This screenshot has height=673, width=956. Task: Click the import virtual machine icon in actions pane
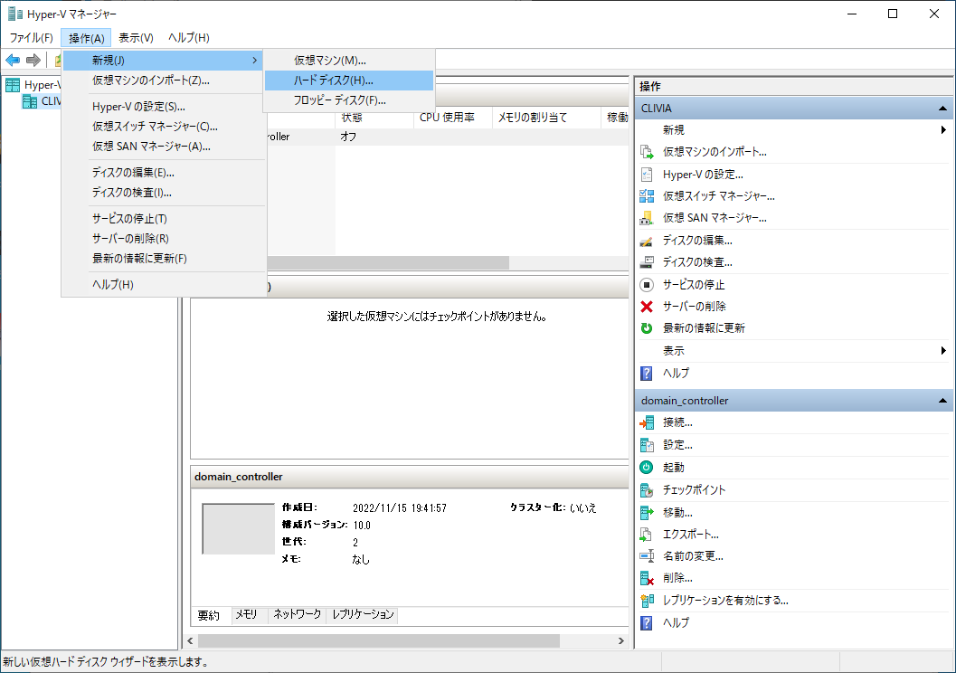647,152
